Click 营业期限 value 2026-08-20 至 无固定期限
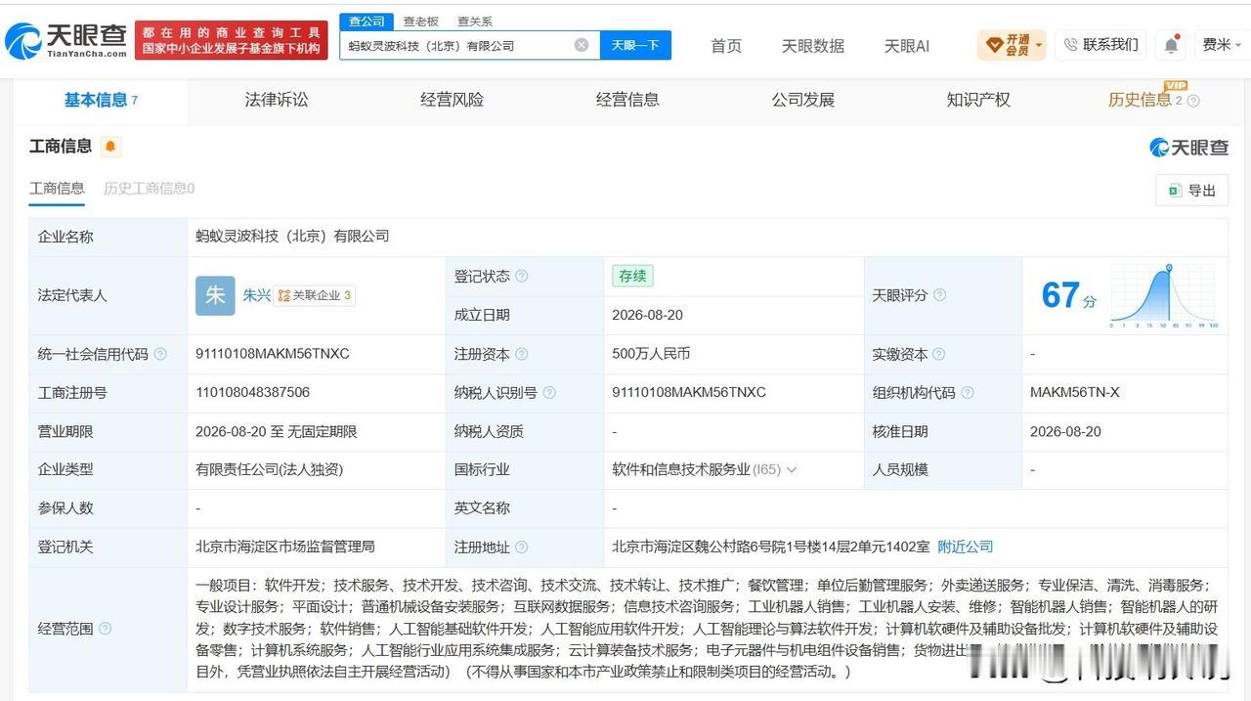Image resolution: width=1251 pixels, height=701 pixels. pos(277,431)
